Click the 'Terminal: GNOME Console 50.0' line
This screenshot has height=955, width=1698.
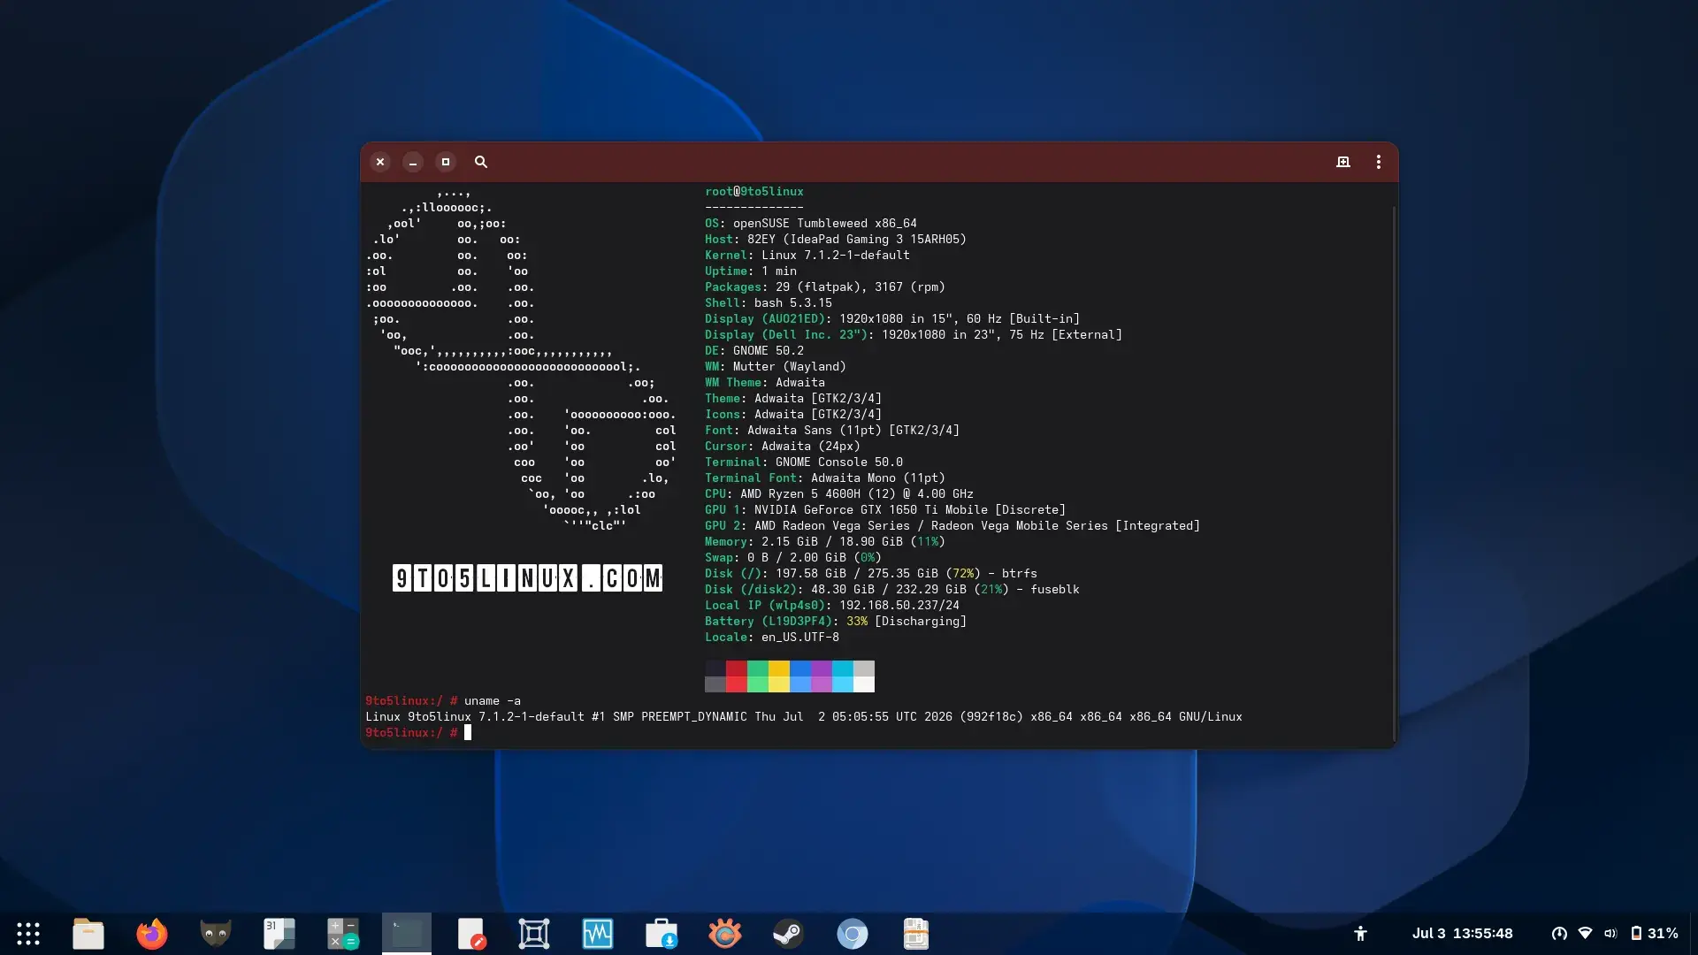pos(804,462)
